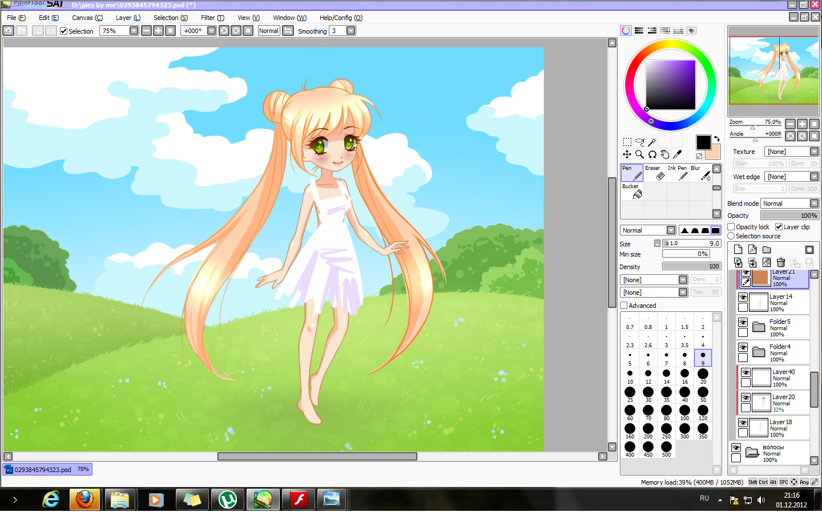Enable the Advanced checkbox
This screenshot has height=512, width=822.
(x=624, y=306)
